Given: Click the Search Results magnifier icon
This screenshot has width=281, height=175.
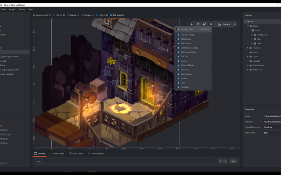Looking at the screenshot, I should [x=89, y=154].
